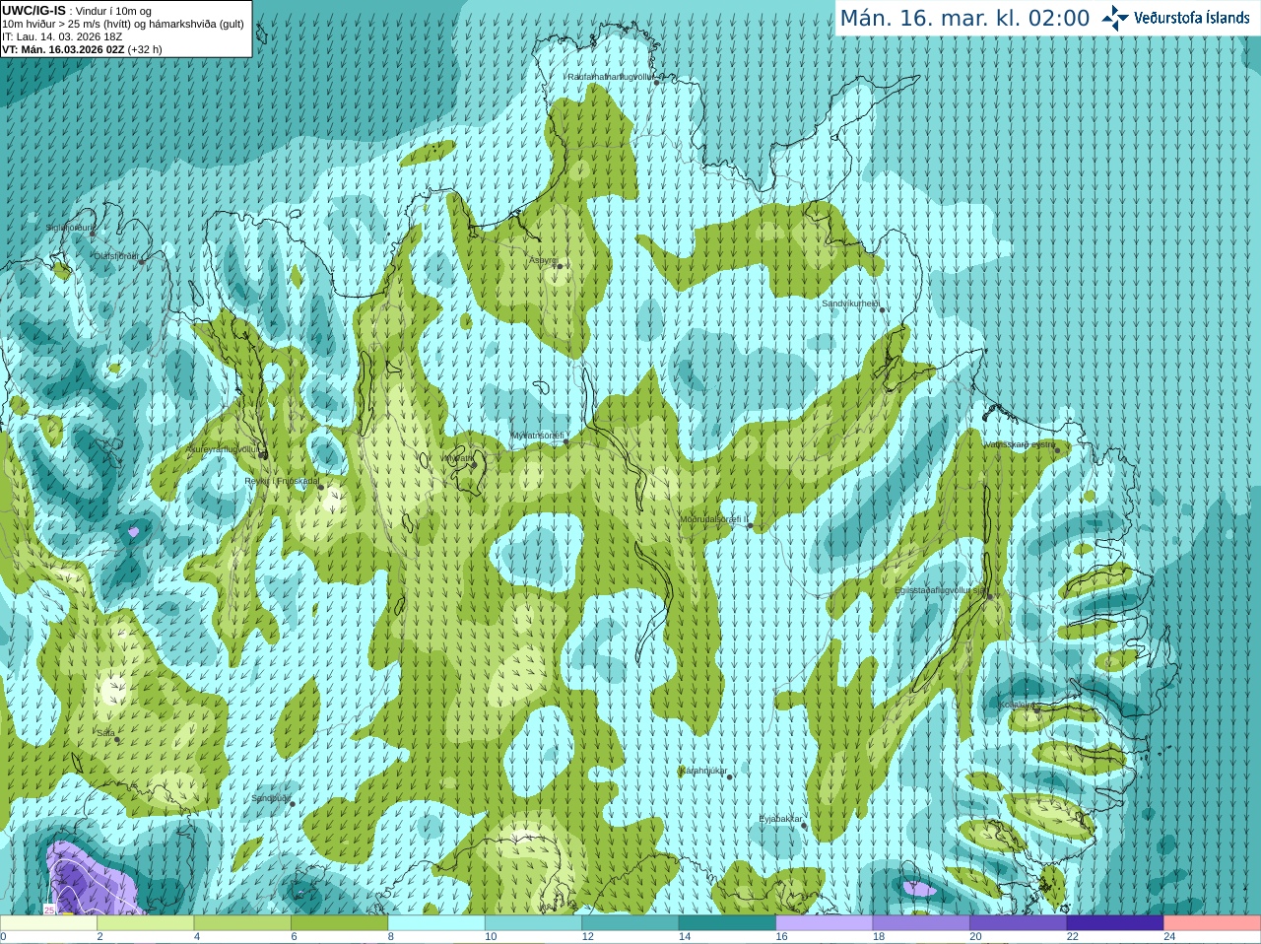Click the Kárahnjúkar station label

click(703, 771)
